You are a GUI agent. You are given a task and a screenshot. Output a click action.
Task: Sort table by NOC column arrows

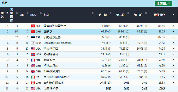(x=41, y=13)
